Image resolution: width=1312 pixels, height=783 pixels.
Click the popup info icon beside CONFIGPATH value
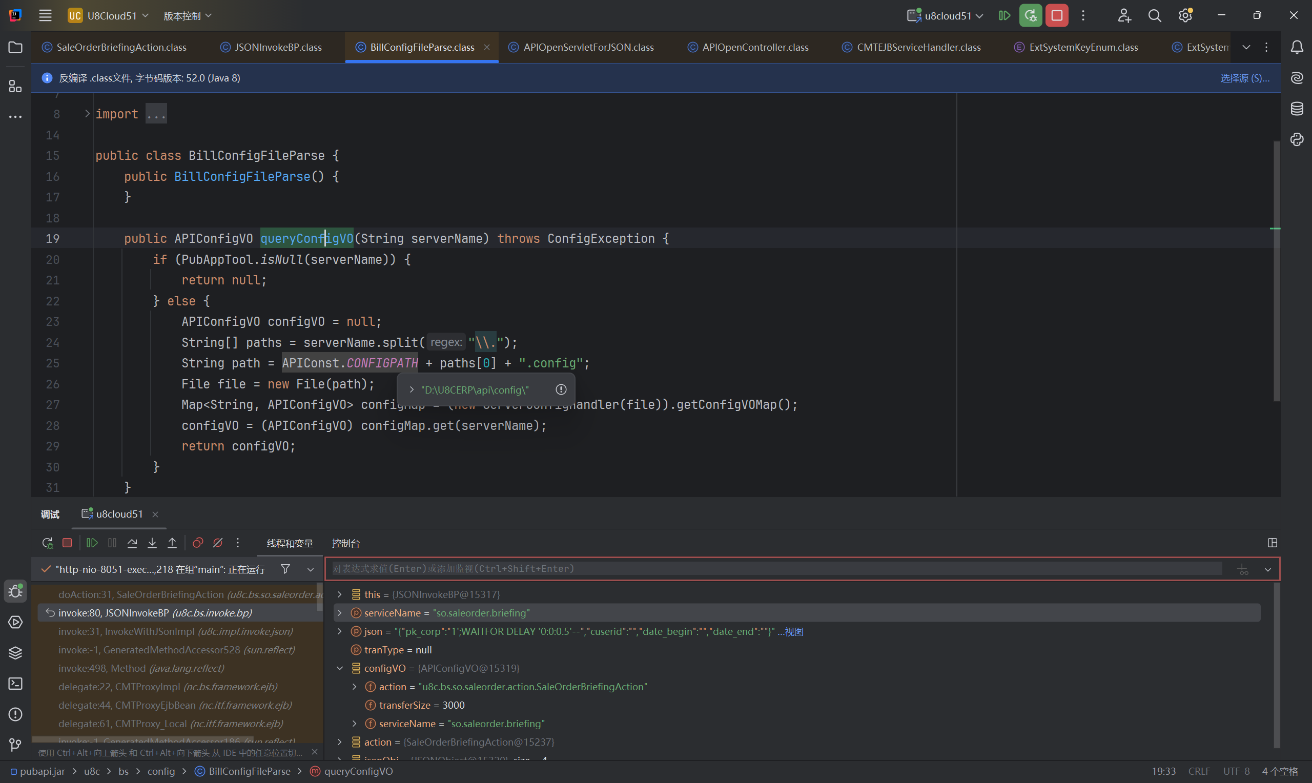coord(561,389)
